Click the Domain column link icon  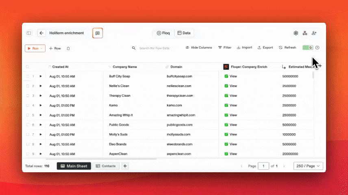(x=167, y=67)
